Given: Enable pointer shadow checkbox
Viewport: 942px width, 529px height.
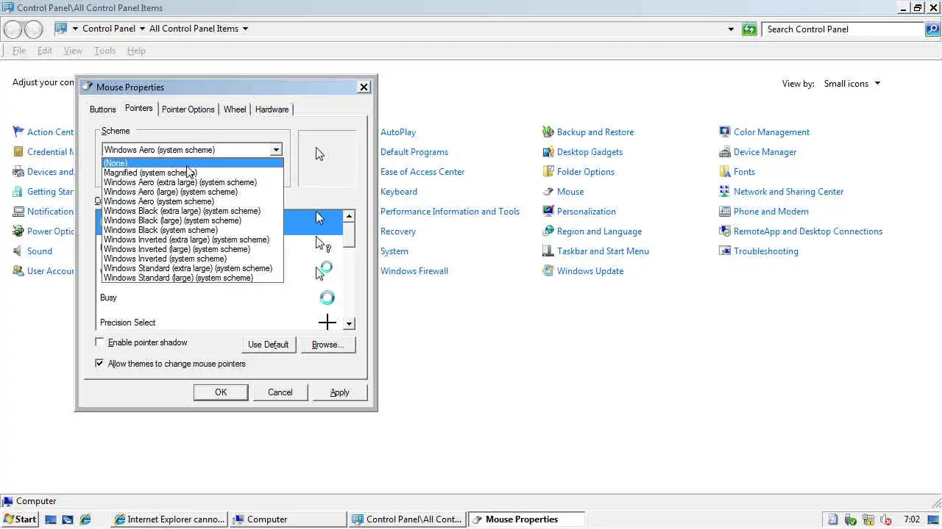Looking at the screenshot, I should pyautogui.click(x=99, y=342).
